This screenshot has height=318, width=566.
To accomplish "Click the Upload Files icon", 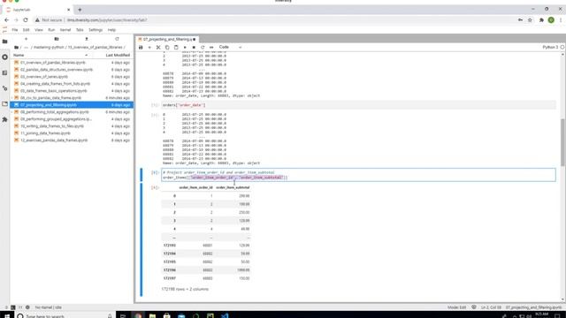I will click(87, 39).
